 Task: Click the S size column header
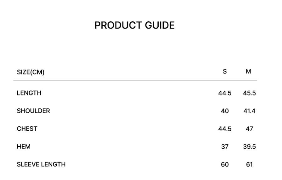pos(225,72)
